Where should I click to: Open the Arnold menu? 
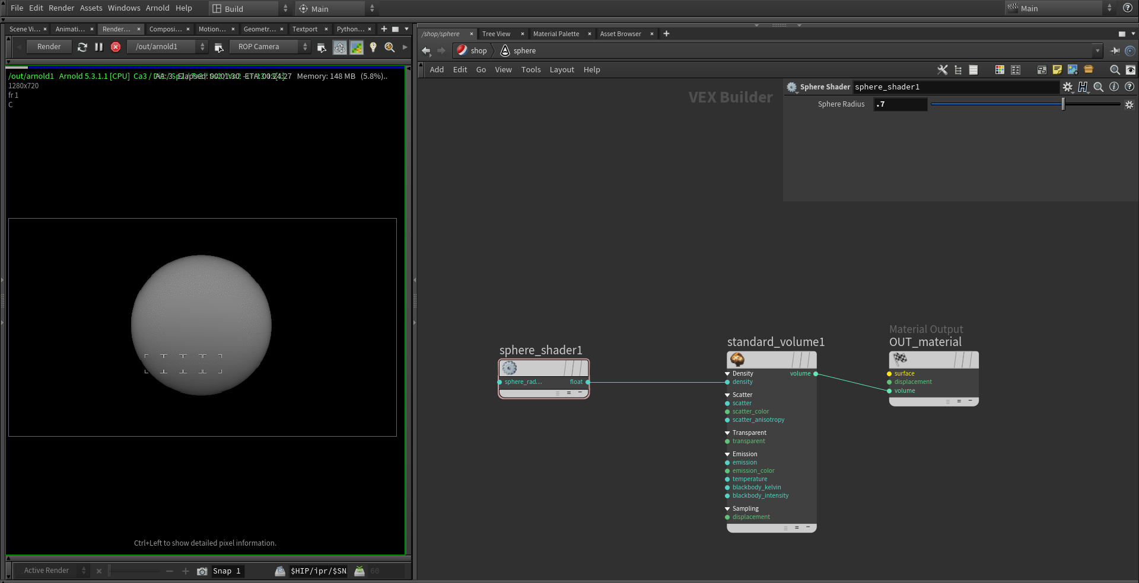157,8
